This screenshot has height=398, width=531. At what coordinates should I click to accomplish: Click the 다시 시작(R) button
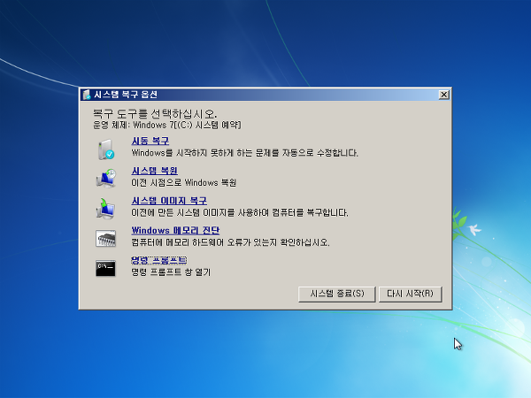point(410,294)
